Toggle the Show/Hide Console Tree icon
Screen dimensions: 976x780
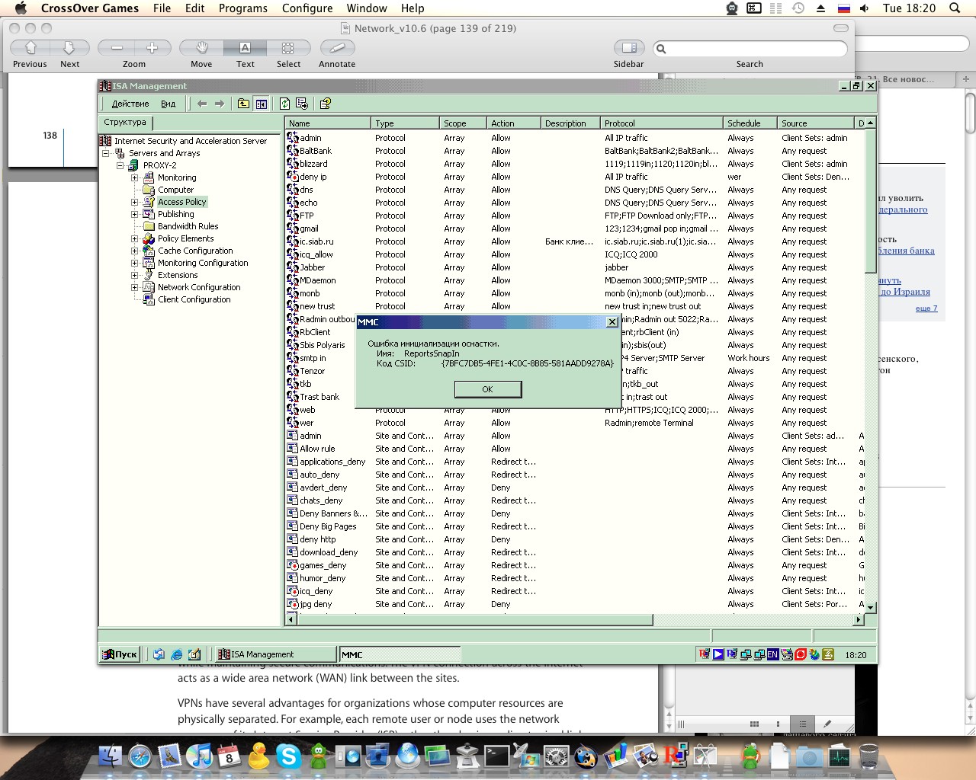(x=262, y=104)
